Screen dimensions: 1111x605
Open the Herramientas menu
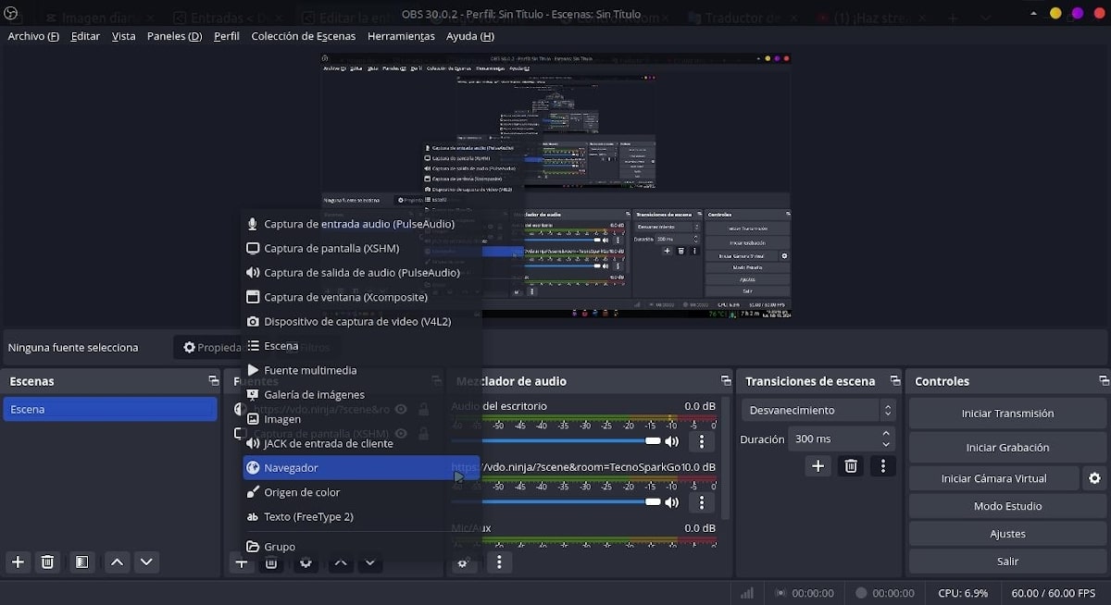[x=401, y=36]
